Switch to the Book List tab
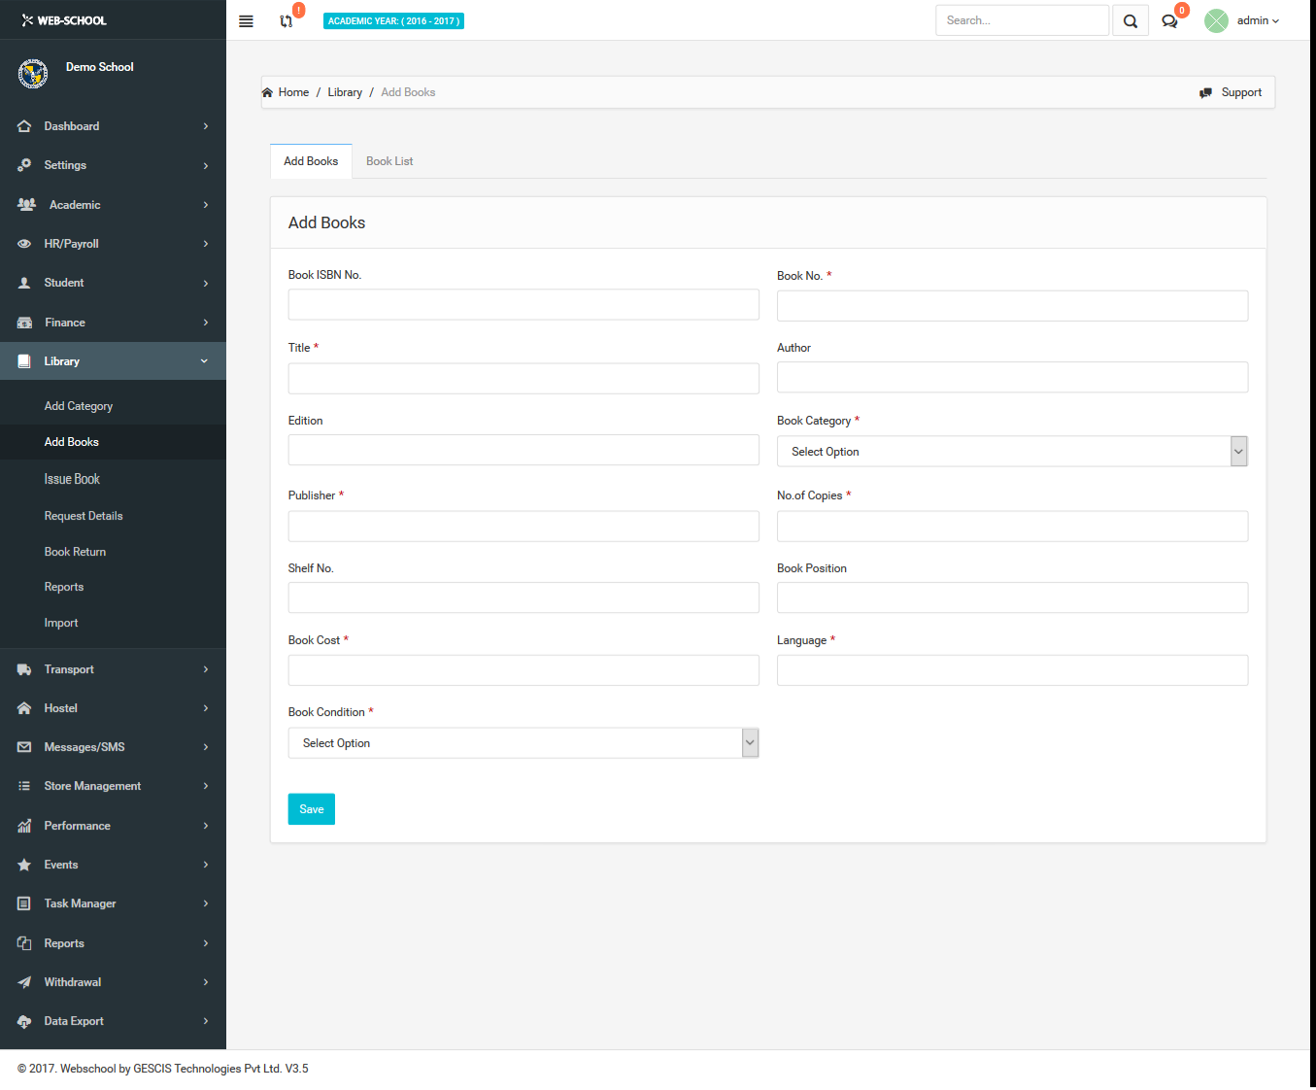 click(389, 161)
